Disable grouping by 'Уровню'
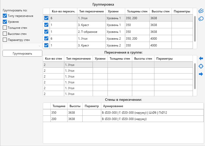This screenshot has width=205, height=146. 5,22
